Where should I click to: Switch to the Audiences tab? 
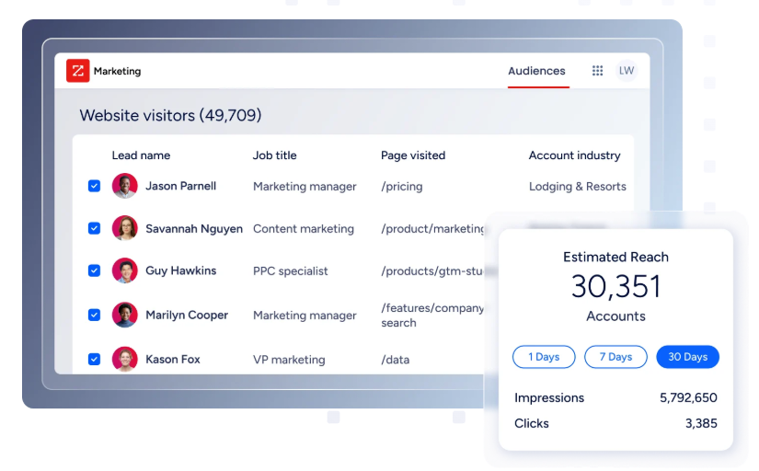pyautogui.click(x=536, y=71)
